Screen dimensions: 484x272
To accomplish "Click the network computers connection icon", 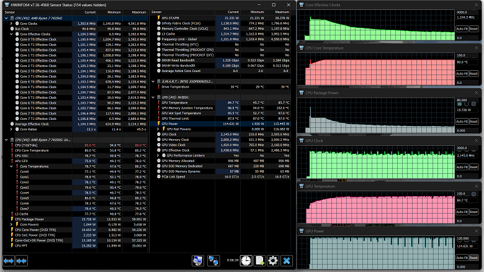I will 213,261.
